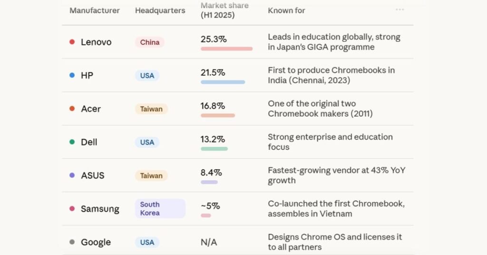Click HP's blue market share bar
Viewport: 487px width, 255px height.
(223, 82)
